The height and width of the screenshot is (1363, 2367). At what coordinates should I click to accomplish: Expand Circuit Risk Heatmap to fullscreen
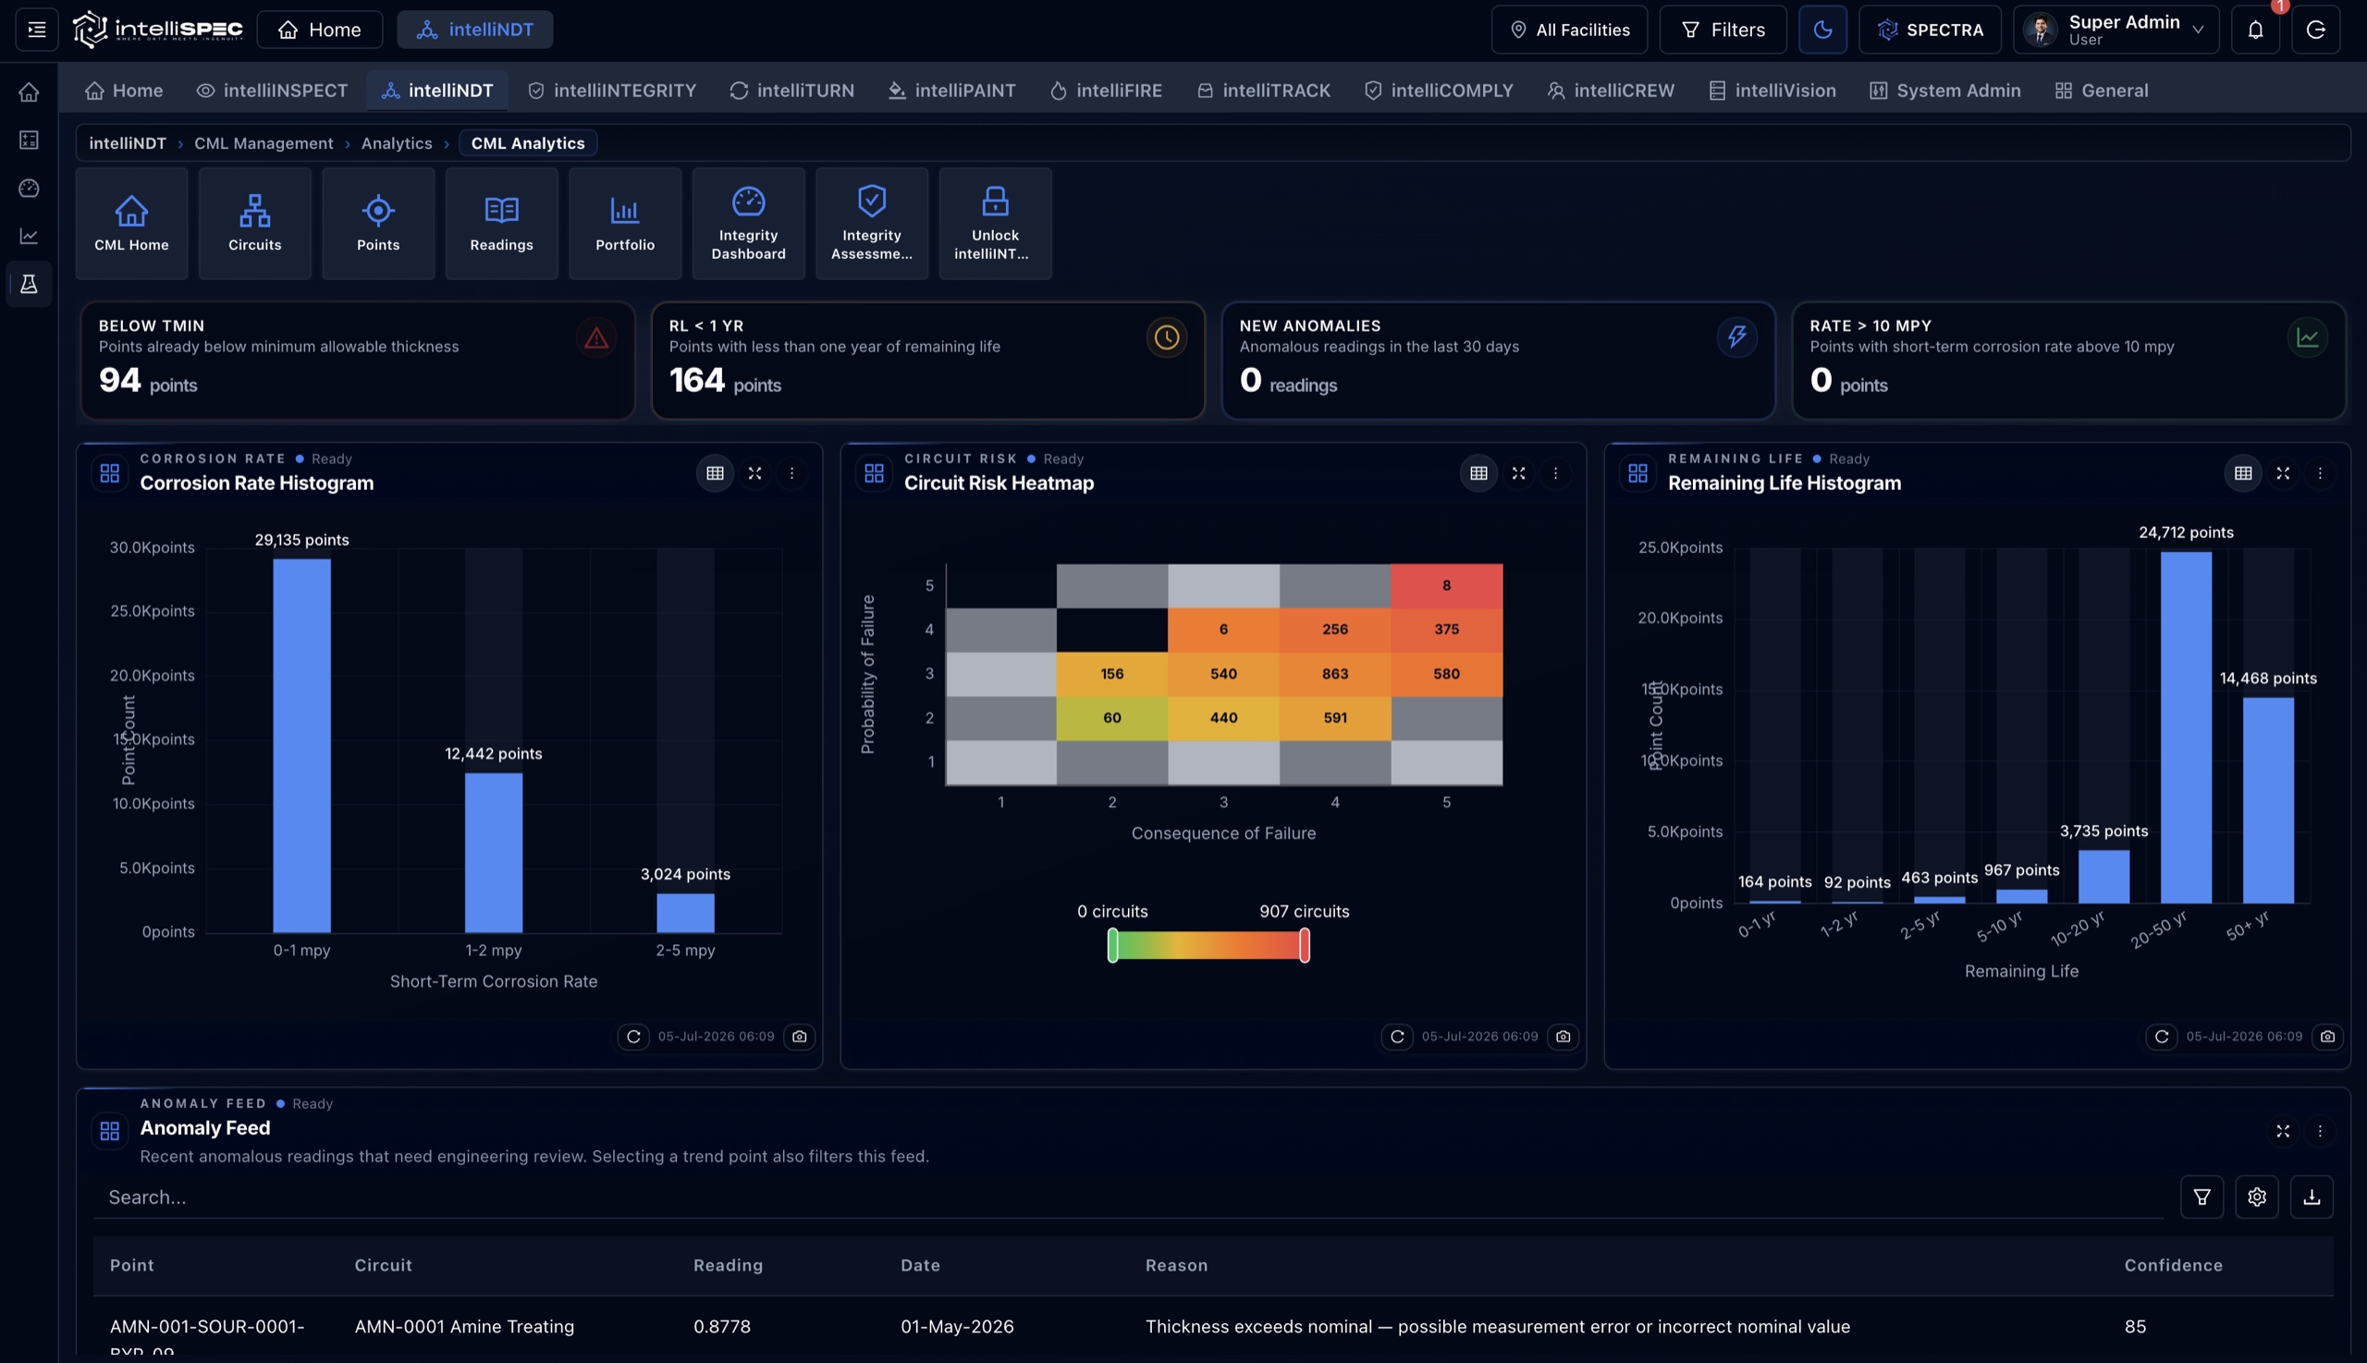point(1518,473)
